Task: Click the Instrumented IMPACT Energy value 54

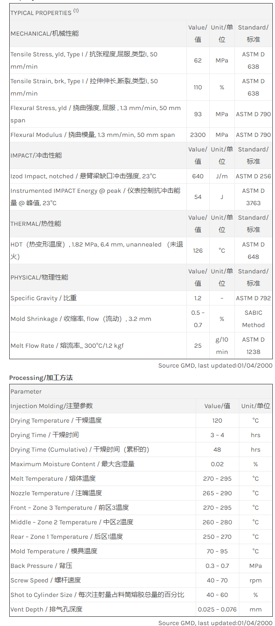Action: tap(198, 197)
